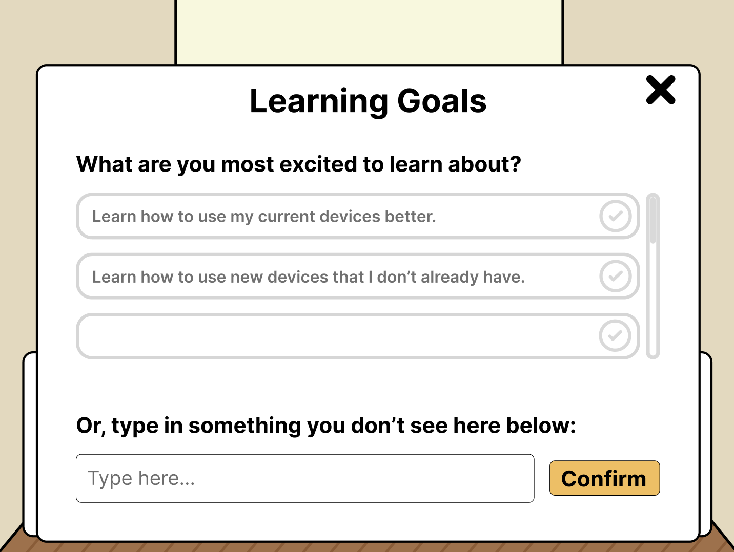
Task: Click the "What are you most excited" question heading
Action: (x=298, y=164)
